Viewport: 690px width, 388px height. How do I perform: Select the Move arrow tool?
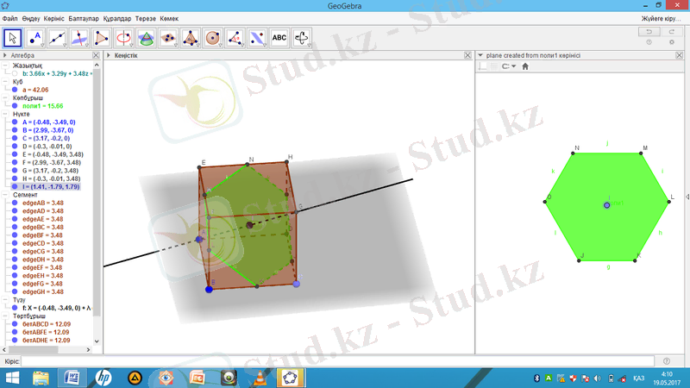click(12, 38)
